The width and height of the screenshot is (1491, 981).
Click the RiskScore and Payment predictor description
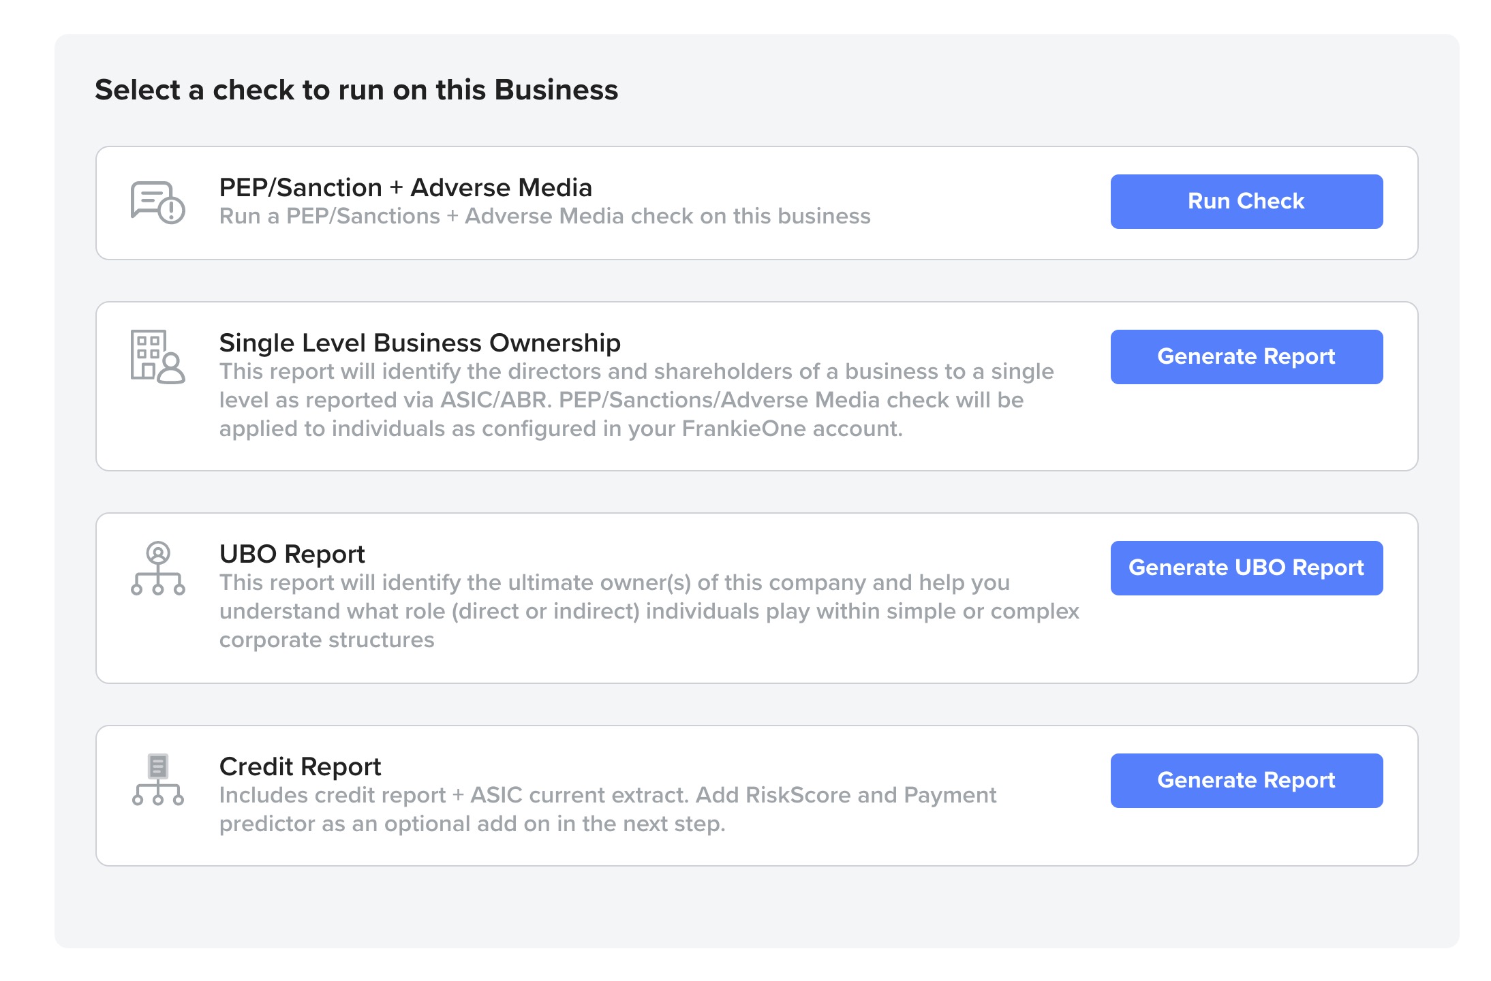coord(606,809)
